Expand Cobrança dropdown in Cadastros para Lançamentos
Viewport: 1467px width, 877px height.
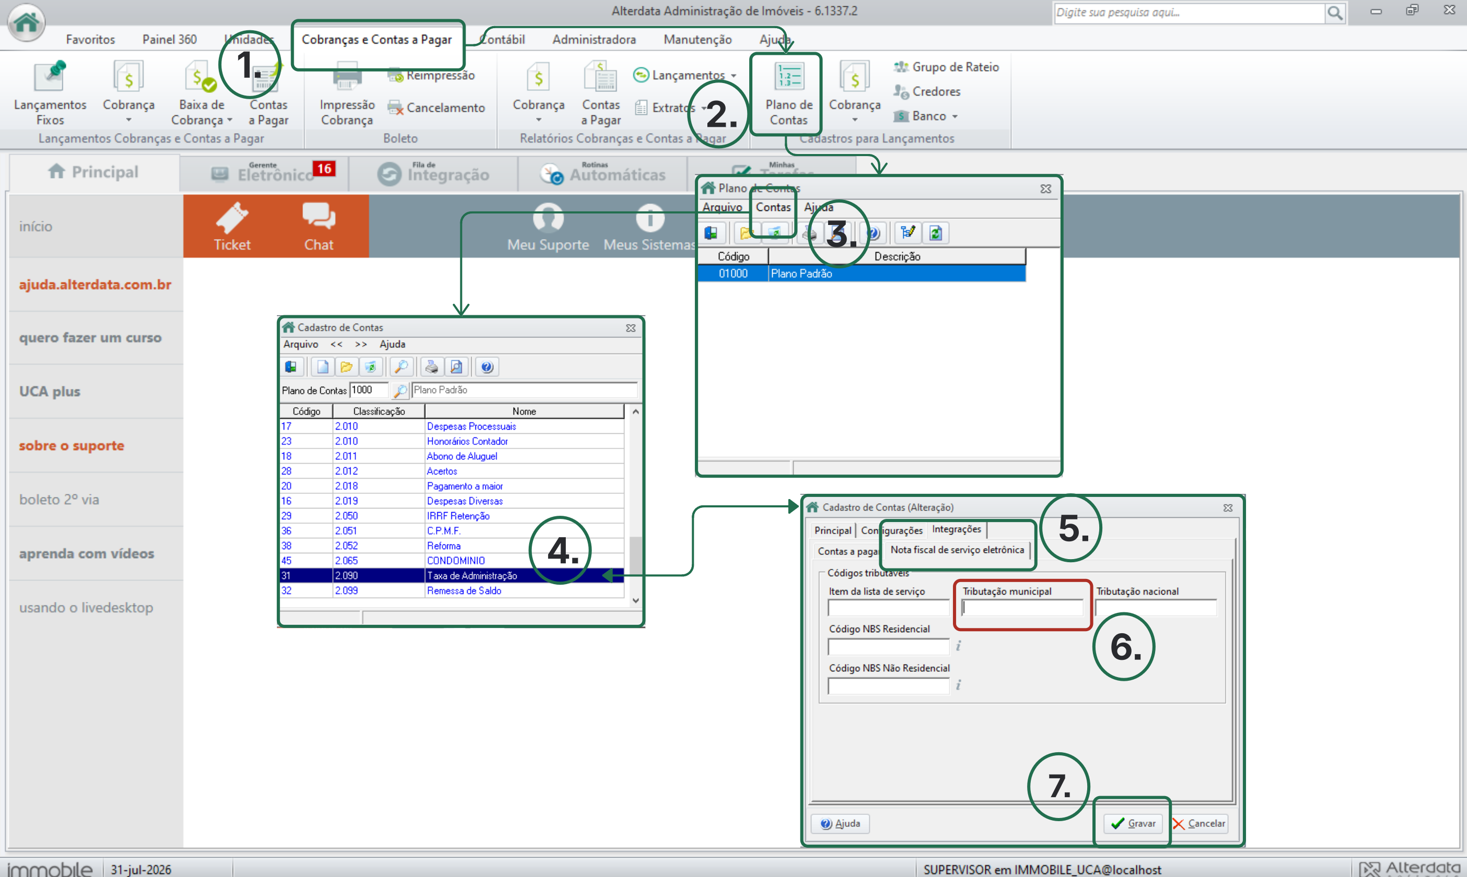click(854, 121)
